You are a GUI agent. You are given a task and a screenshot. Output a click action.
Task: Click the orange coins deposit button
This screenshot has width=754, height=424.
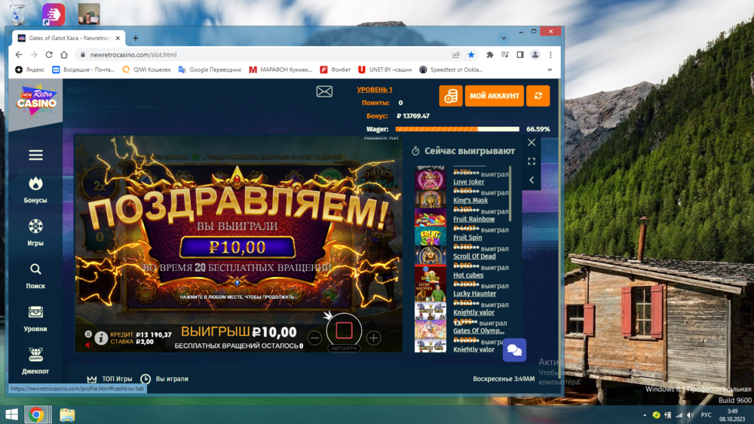coord(451,96)
